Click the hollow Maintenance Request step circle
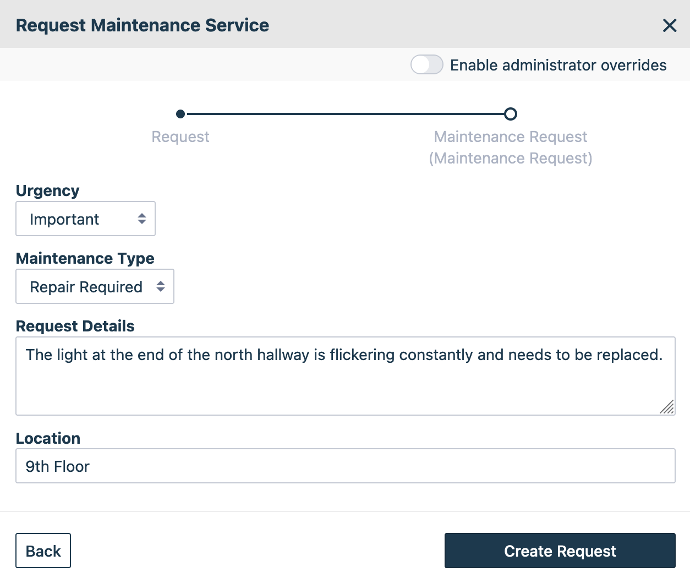This screenshot has height=588, width=690. (x=510, y=114)
